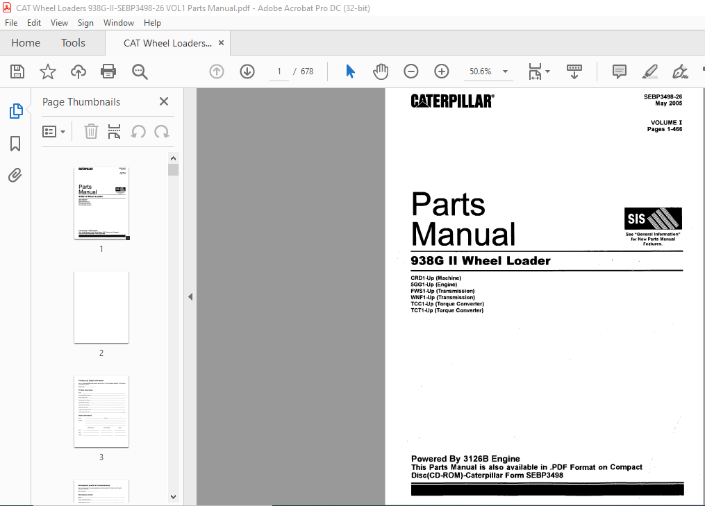Open the Sign menu
Image resolution: width=705 pixels, height=506 pixels.
pos(85,23)
